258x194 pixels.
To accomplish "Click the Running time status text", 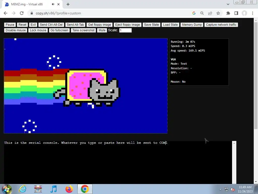I will pyautogui.click(x=183, y=42).
